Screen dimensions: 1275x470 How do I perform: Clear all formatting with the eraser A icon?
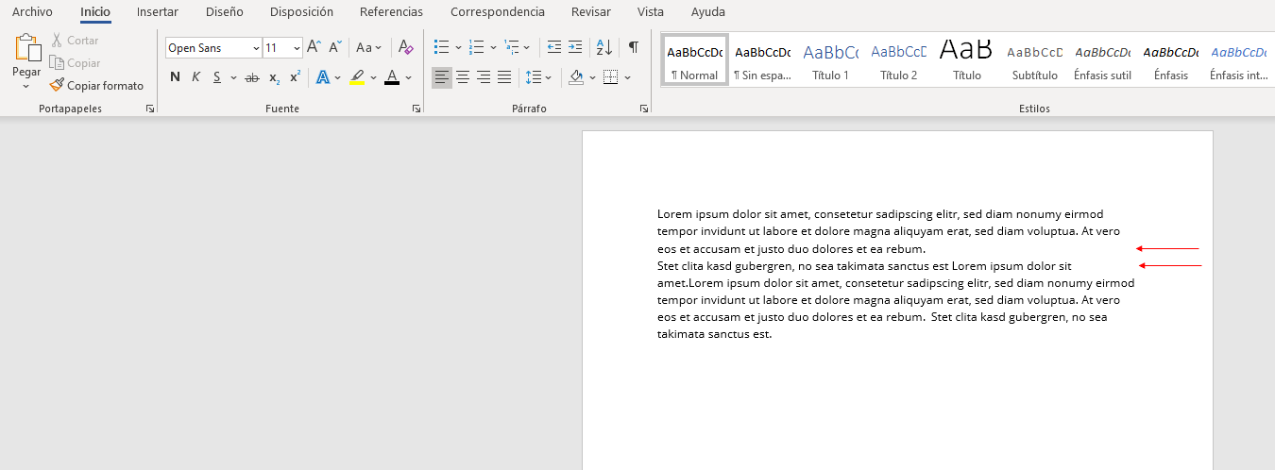(x=405, y=47)
